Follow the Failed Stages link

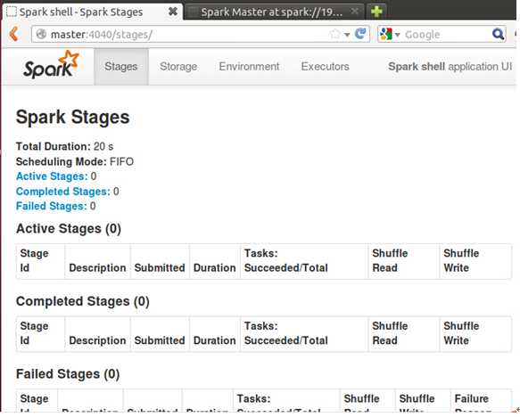pyautogui.click(x=52, y=206)
